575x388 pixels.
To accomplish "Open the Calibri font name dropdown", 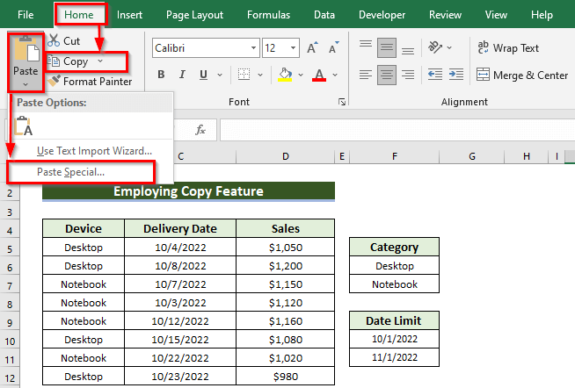I will click(x=252, y=49).
